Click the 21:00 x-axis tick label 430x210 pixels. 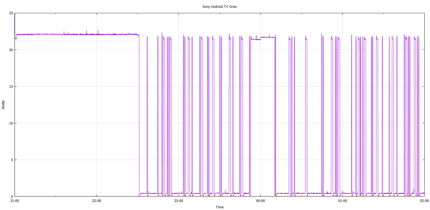15,201
